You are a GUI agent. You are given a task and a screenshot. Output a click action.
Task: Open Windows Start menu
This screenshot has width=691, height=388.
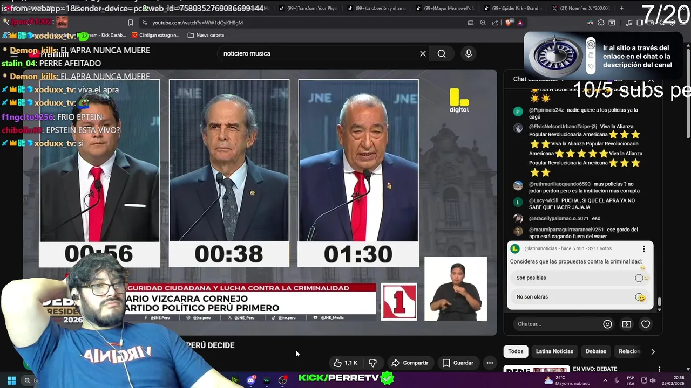tap(11, 380)
